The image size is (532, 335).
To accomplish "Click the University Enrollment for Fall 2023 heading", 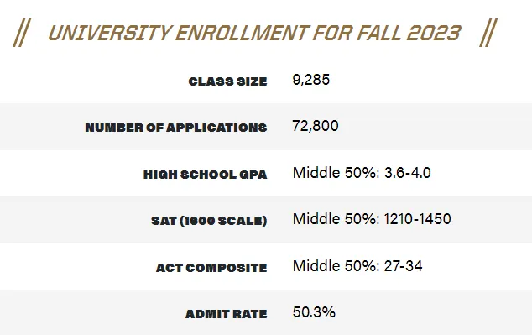I will point(254,33).
